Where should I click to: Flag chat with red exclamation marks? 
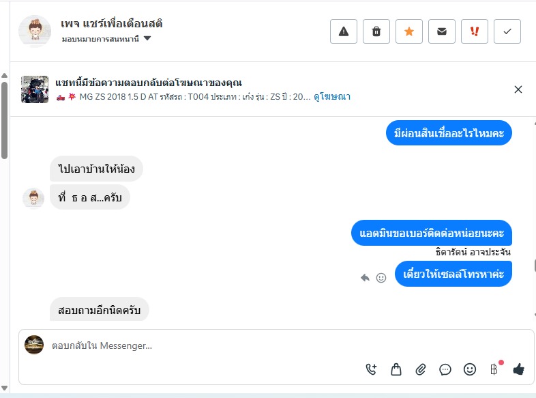pos(475,31)
